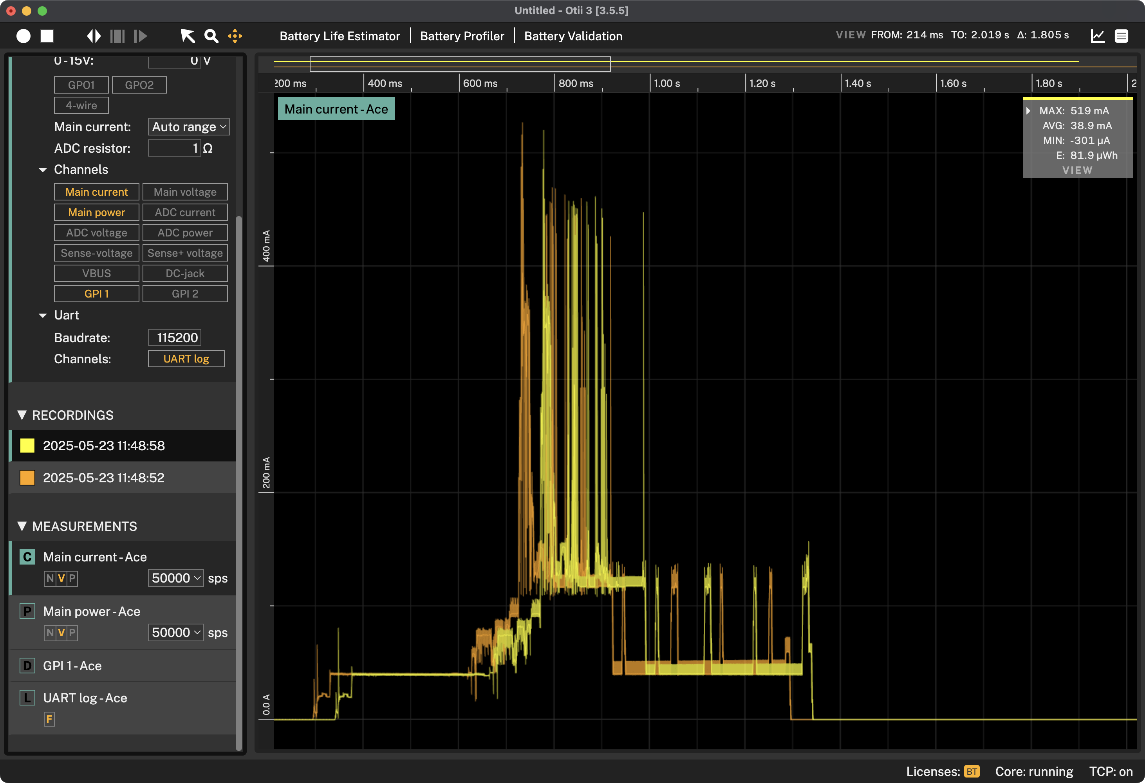Start recording with the round record button
This screenshot has width=1145, height=783.
(x=23, y=36)
